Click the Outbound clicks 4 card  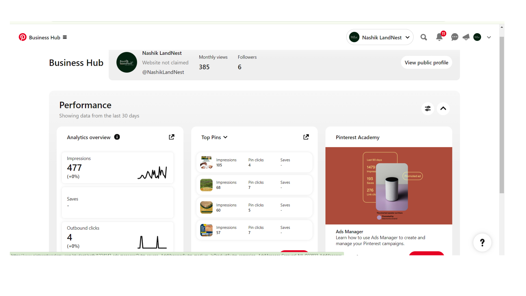pyautogui.click(x=118, y=237)
